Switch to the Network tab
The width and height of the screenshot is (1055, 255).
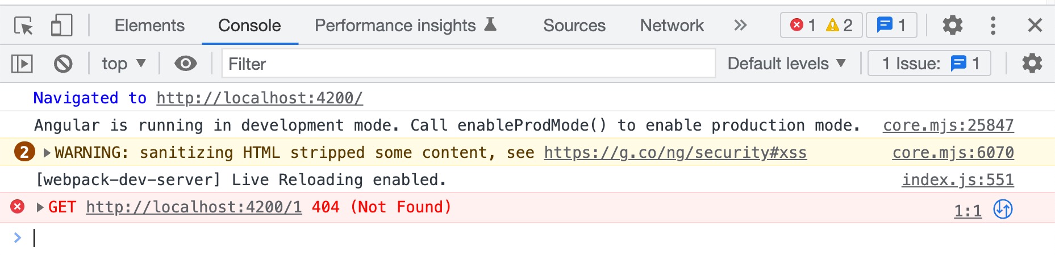(x=672, y=26)
